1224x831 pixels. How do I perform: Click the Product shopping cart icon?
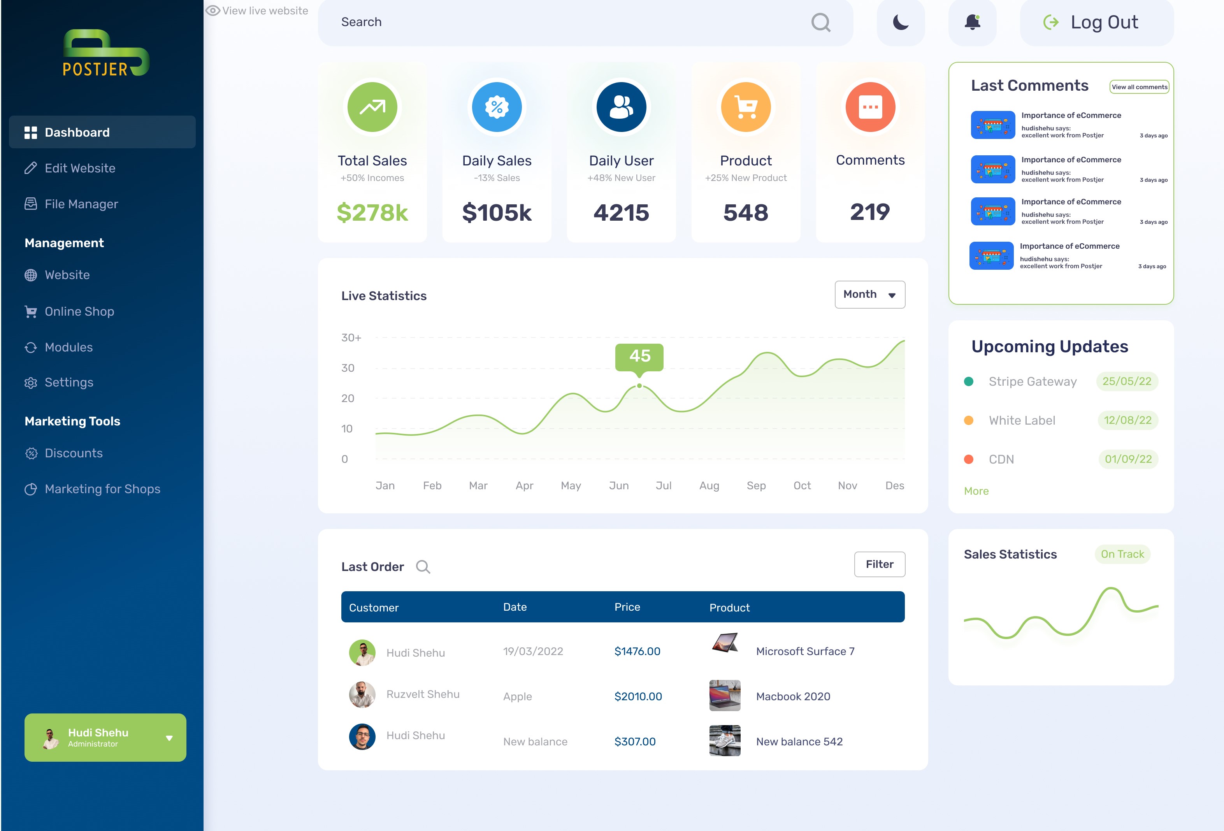746,107
